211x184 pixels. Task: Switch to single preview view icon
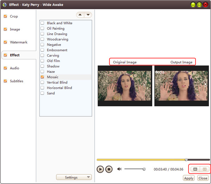click(x=195, y=169)
